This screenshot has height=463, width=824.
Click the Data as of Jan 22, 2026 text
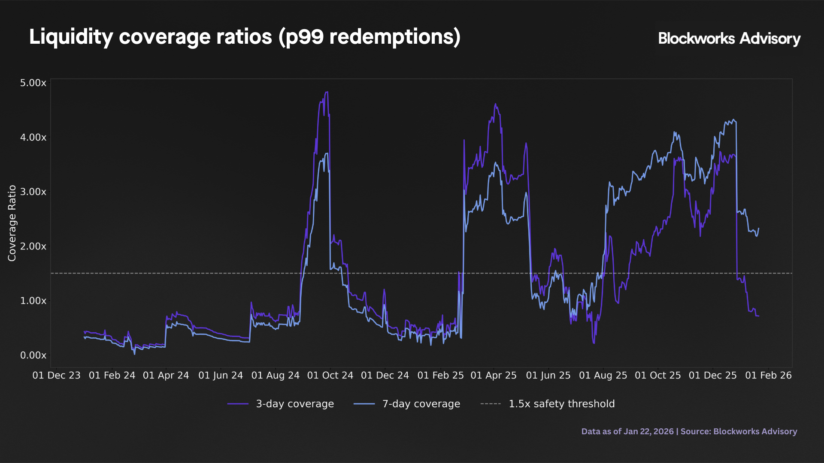coord(627,431)
